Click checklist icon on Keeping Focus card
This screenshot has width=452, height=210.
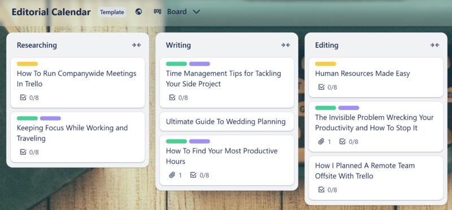[23, 152]
